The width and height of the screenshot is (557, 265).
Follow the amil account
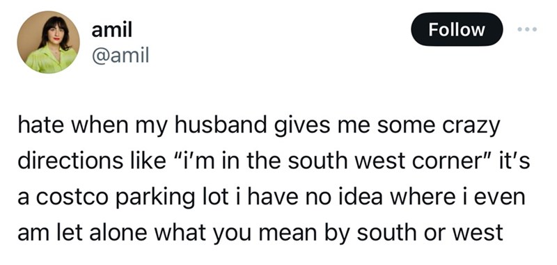pos(457,29)
